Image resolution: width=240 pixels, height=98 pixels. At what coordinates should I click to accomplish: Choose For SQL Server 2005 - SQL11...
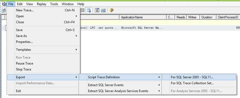(x=199, y=77)
